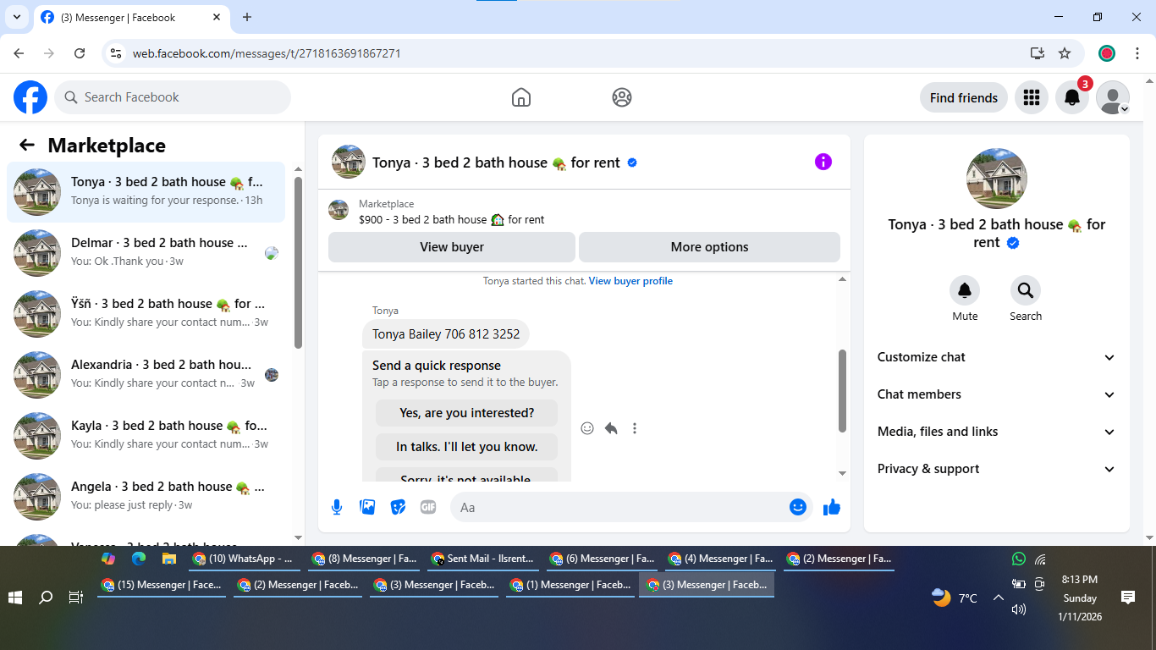Expand Privacy & support section

point(996,469)
